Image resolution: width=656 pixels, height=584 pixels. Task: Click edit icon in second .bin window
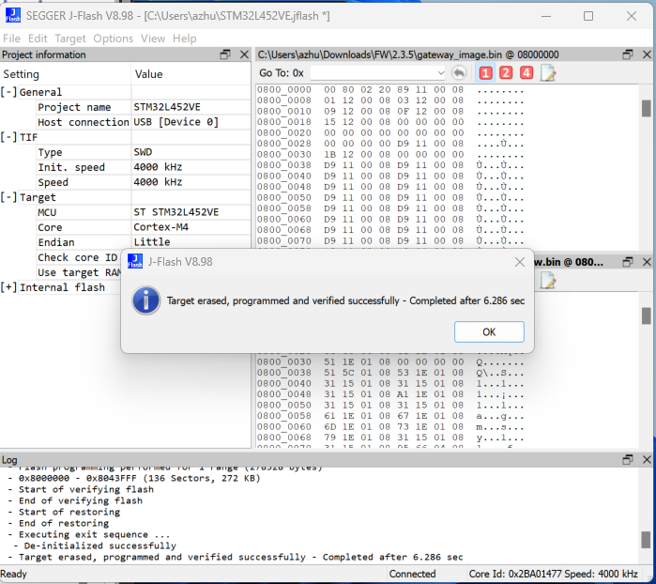(548, 281)
